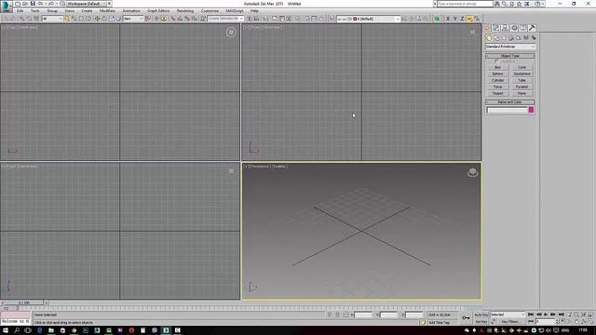Open the selection filter All dropdown
The image size is (596, 335).
coord(52,19)
